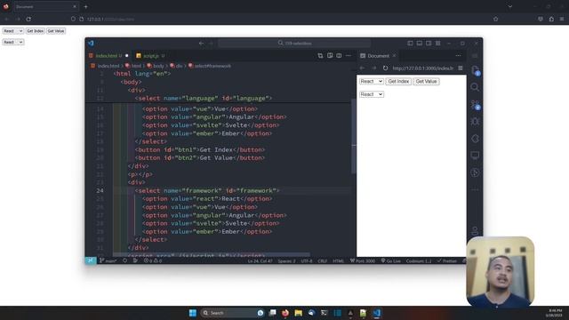This screenshot has height=320, width=569.
Task: Show errors and warnings count in the status bar
Action: click(x=153, y=260)
